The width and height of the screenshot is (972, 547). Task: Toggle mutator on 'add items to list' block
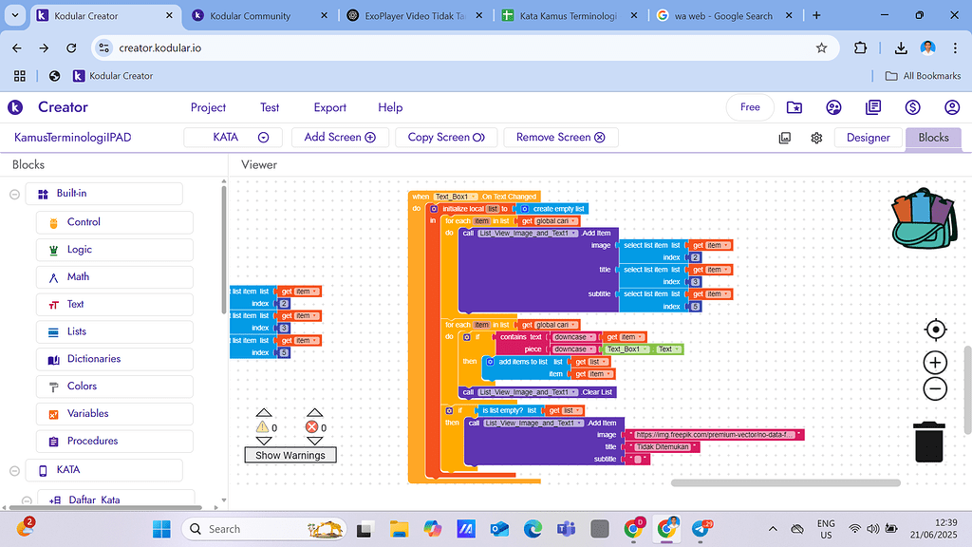point(490,362)
